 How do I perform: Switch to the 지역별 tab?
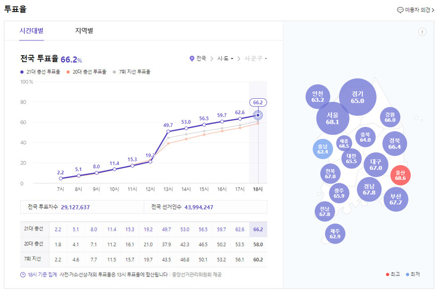(x=84, y=31)
